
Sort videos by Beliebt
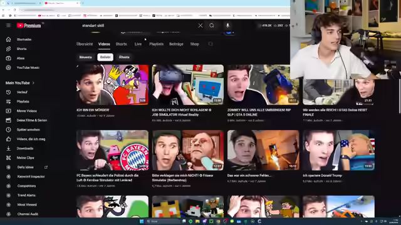point(105,57)
